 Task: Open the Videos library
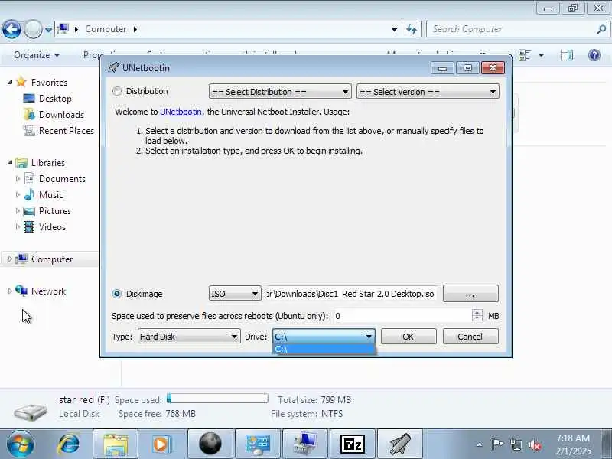(52, 226)
